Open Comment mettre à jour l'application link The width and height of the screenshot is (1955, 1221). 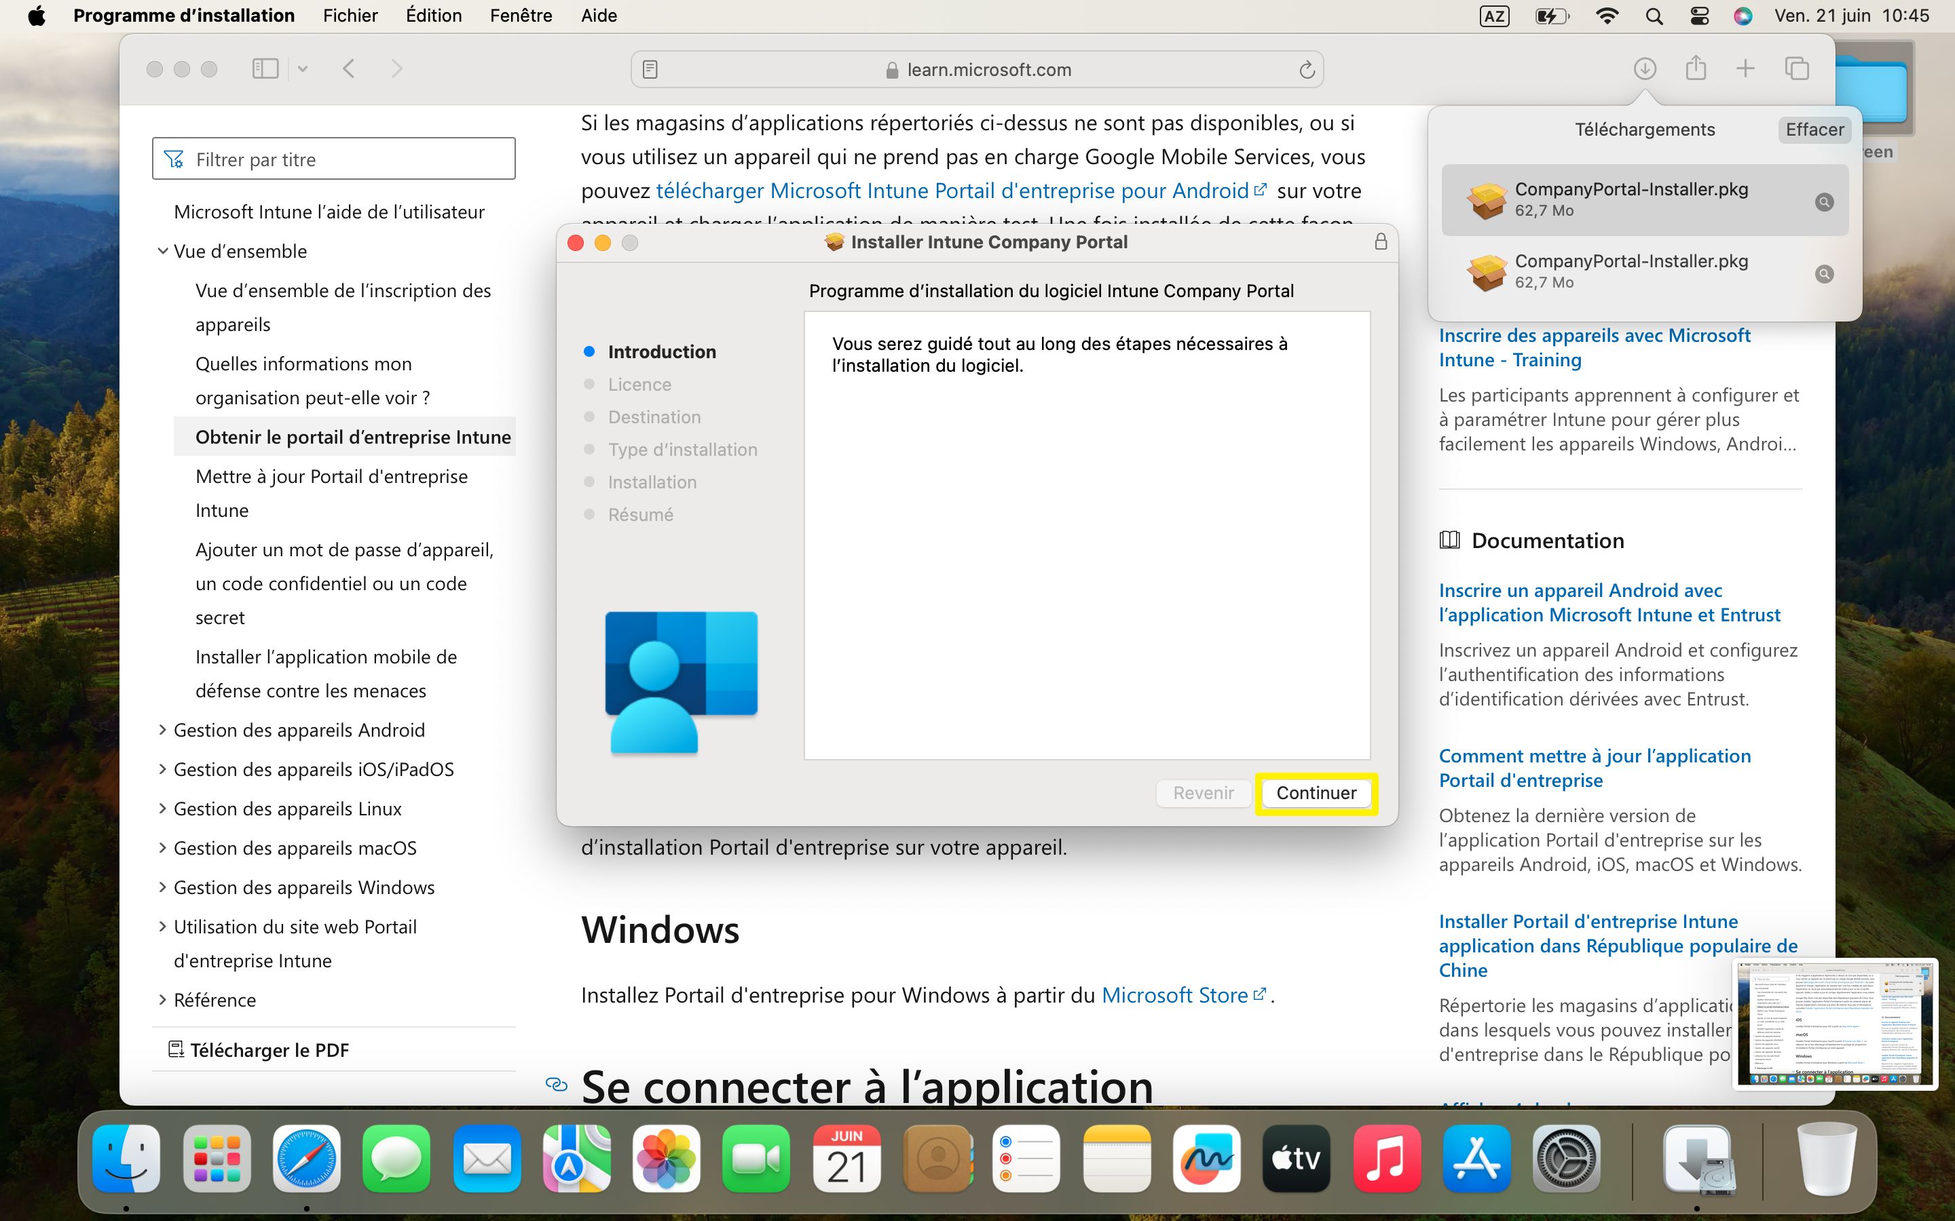point(1595,768)
